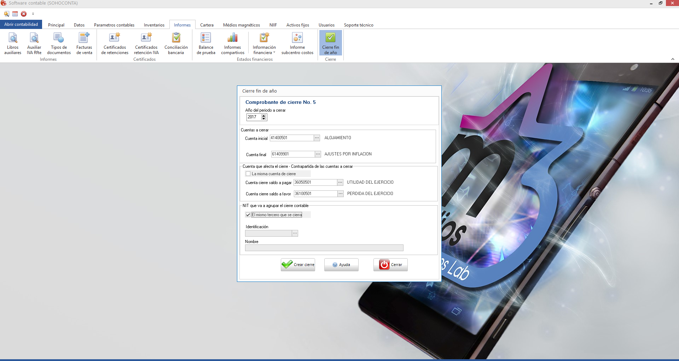Open Libros auxiliares report
Viewport: 679px width, 361px height.
(13, 43)
